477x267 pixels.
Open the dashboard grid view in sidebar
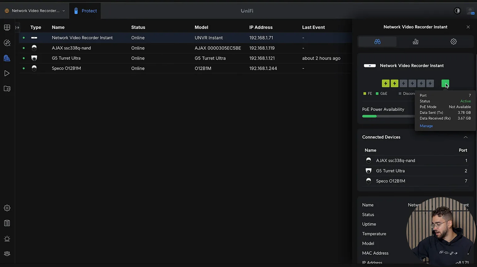click(x=7, y=27)
